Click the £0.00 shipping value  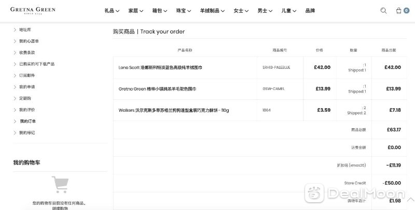(x=394, y=147)
